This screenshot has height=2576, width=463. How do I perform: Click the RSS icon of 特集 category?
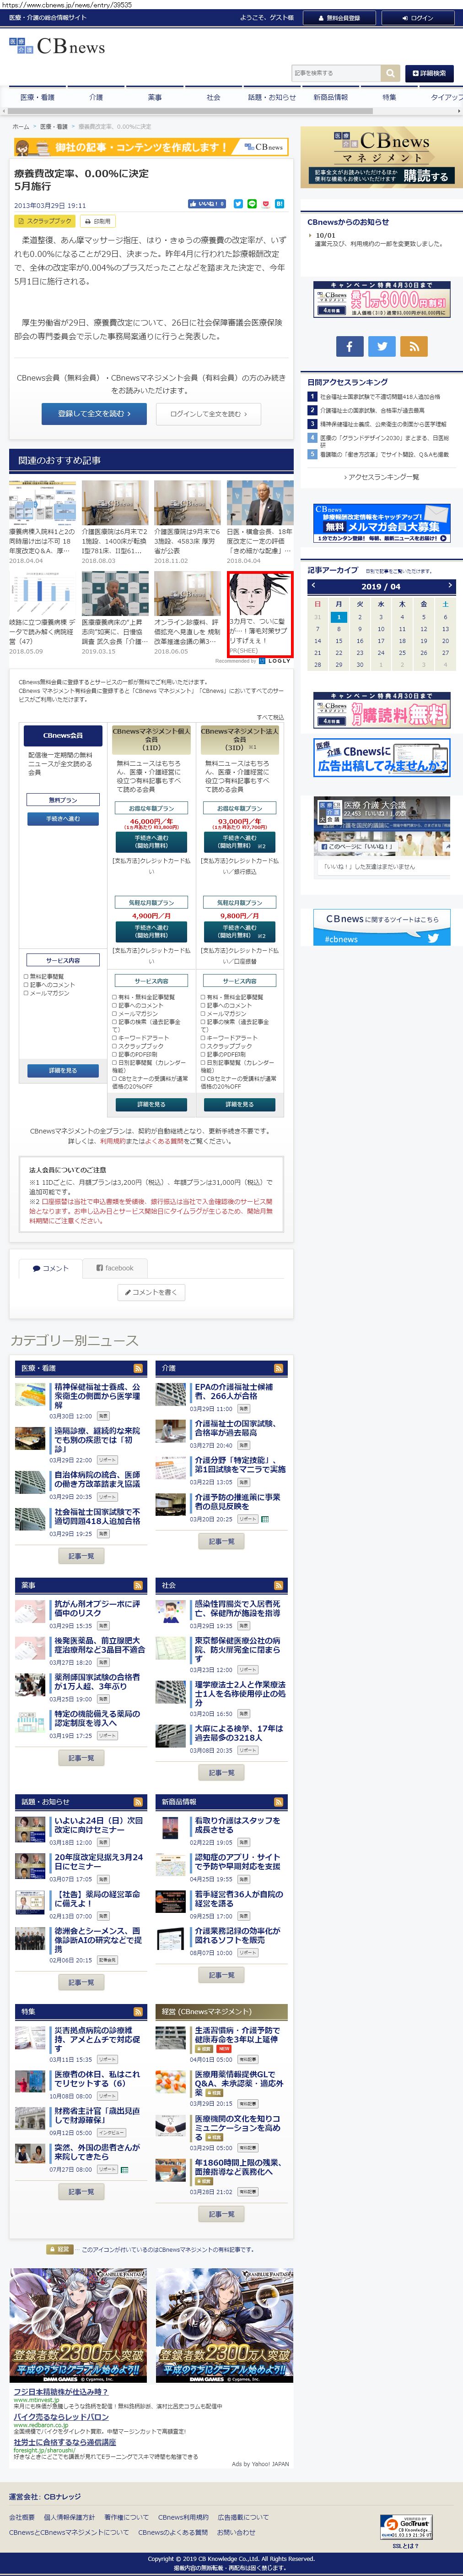point(138,2011)
